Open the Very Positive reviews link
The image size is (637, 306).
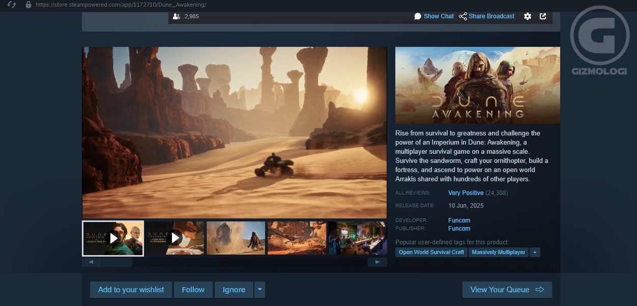pyautogui.click(x=466, y=192)
